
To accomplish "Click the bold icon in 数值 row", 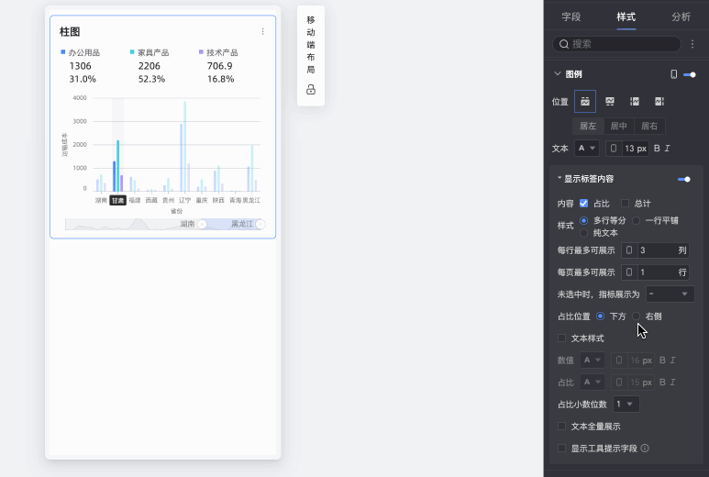I will coord(662,361).
